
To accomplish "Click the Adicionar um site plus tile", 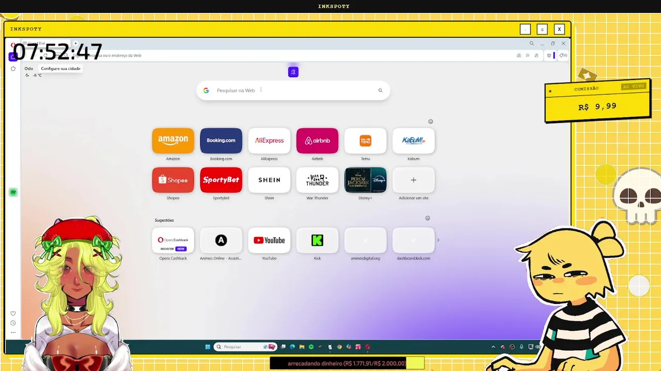I will click(413, 180).
